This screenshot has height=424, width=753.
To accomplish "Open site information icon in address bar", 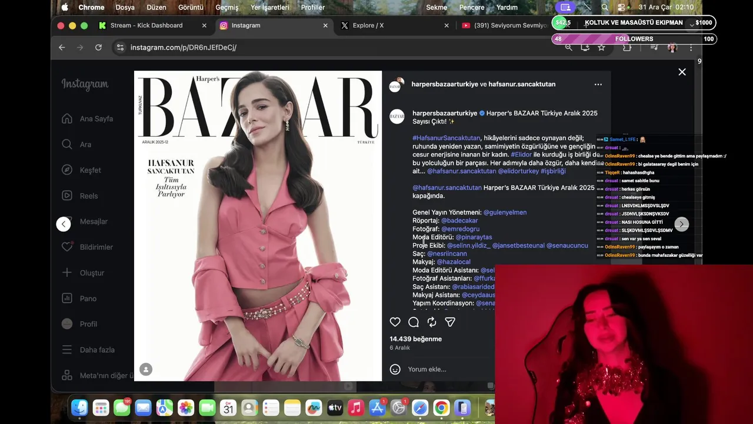I will [x=120, y=47].
